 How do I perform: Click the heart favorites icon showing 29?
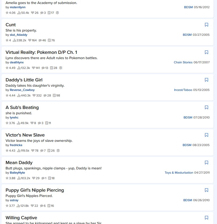pyautogui.click(x=34, y=178)
